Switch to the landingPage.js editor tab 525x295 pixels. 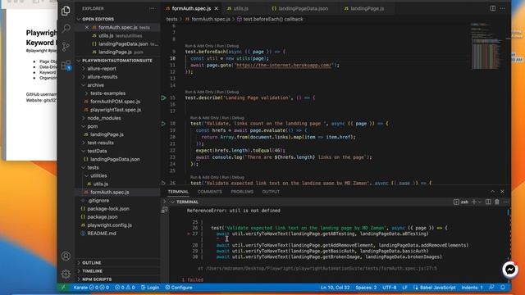[367, 8]
